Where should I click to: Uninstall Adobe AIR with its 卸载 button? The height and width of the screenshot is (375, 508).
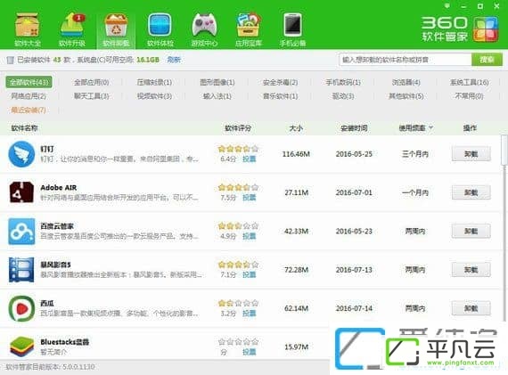coord(471,192)
